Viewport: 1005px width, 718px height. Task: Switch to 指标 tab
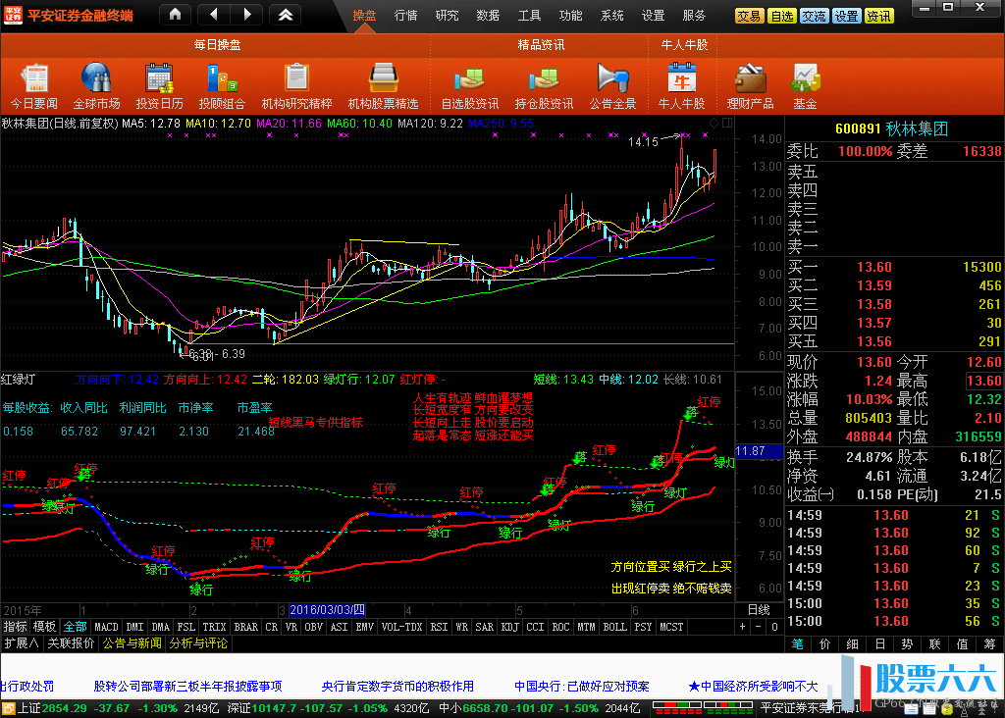[16, 627]
